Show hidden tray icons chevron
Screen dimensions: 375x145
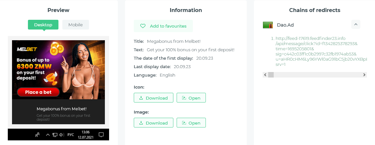[x=48, y=134]
